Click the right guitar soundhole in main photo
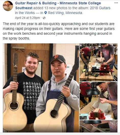Image resolution: width=120 pixels, height=135 pixels. [x=54, y=114]
